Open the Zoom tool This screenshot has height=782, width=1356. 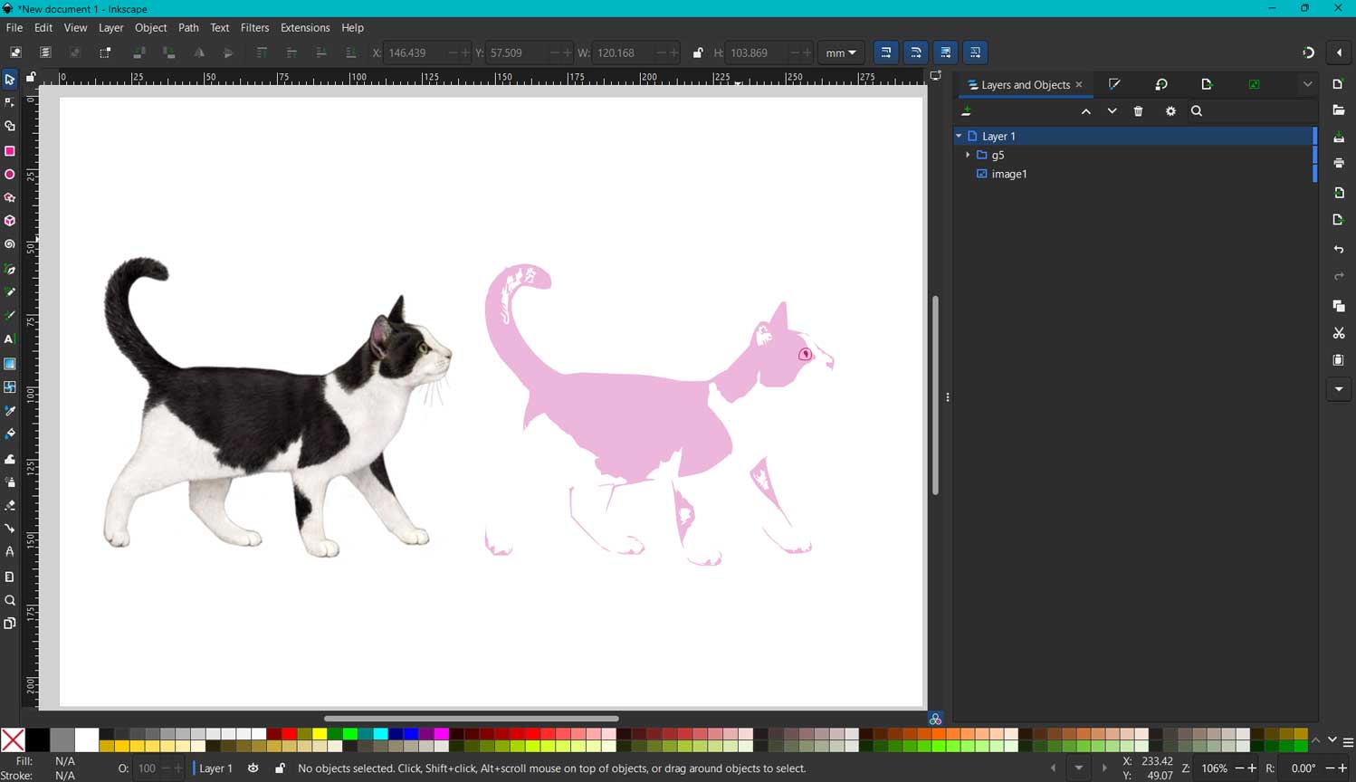click(10, 600)
